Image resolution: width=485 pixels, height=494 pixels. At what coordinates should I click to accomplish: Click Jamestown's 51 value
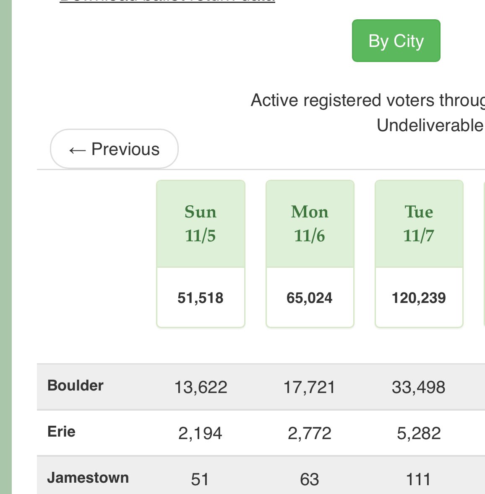point(200,479)
